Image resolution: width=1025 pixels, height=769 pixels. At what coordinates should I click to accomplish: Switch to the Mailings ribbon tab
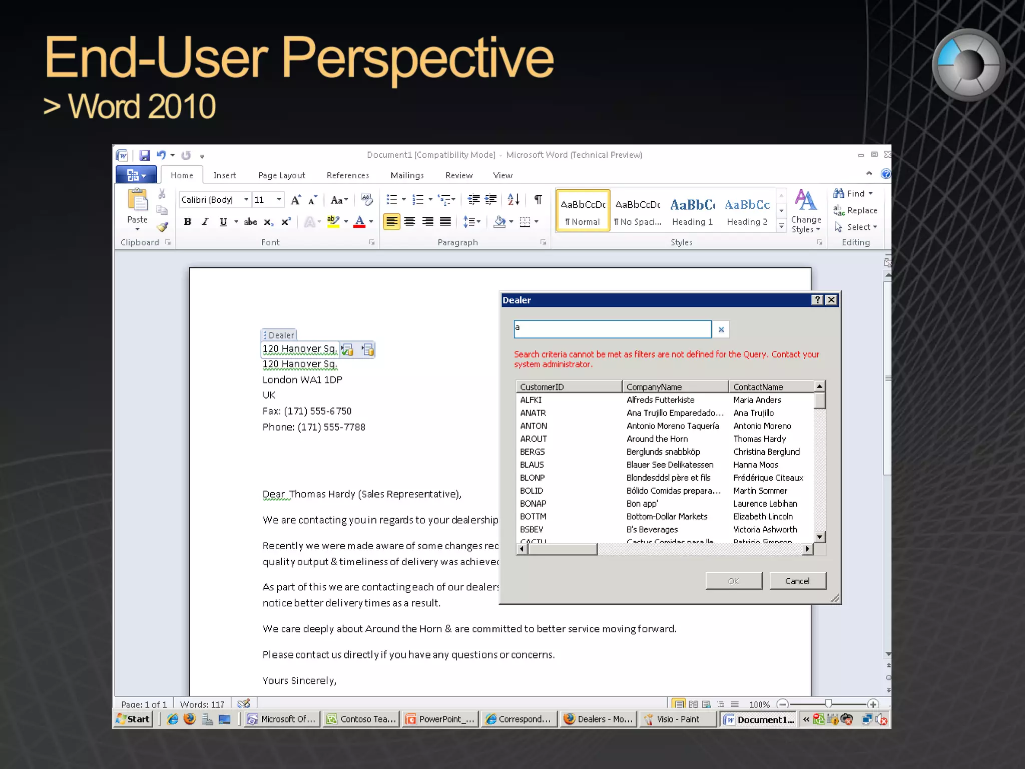point(407,175)
